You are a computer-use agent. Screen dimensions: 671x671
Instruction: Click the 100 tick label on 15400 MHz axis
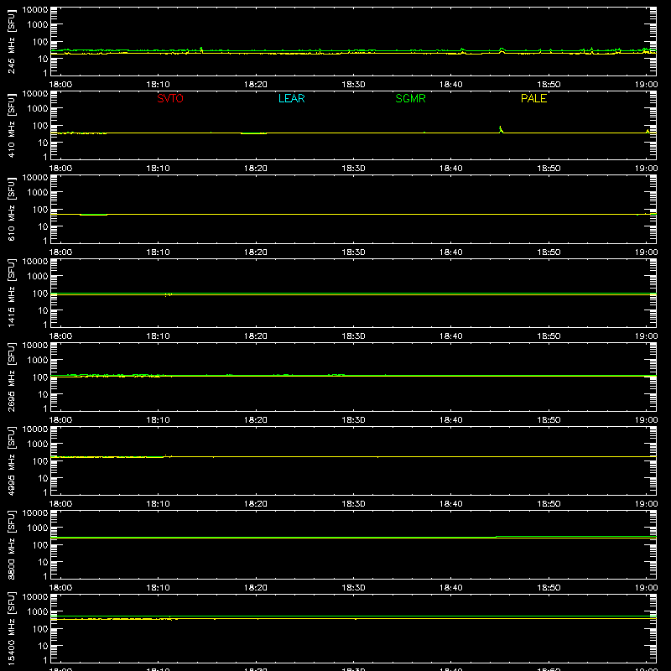39,629
